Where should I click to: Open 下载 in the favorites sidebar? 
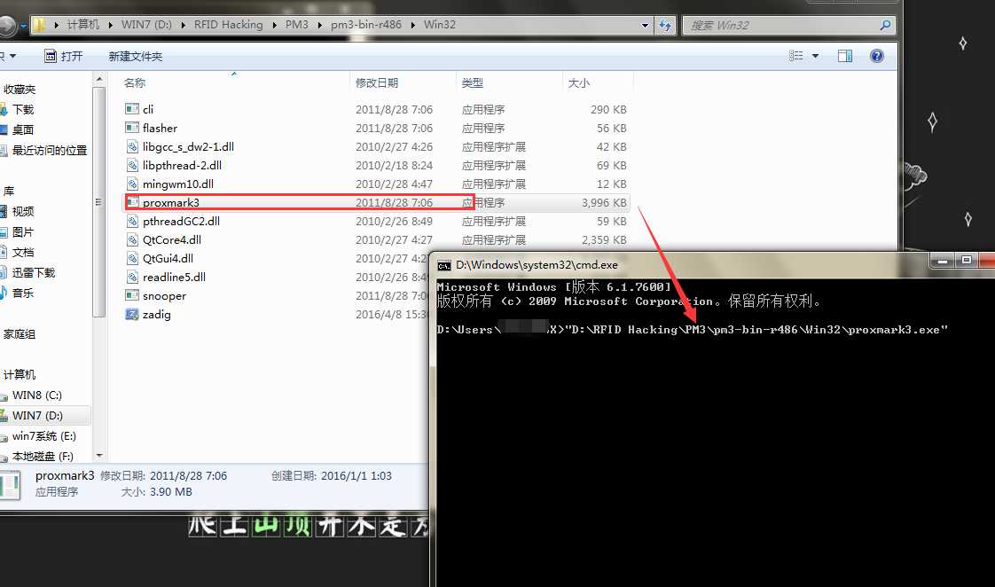[23, 109]
